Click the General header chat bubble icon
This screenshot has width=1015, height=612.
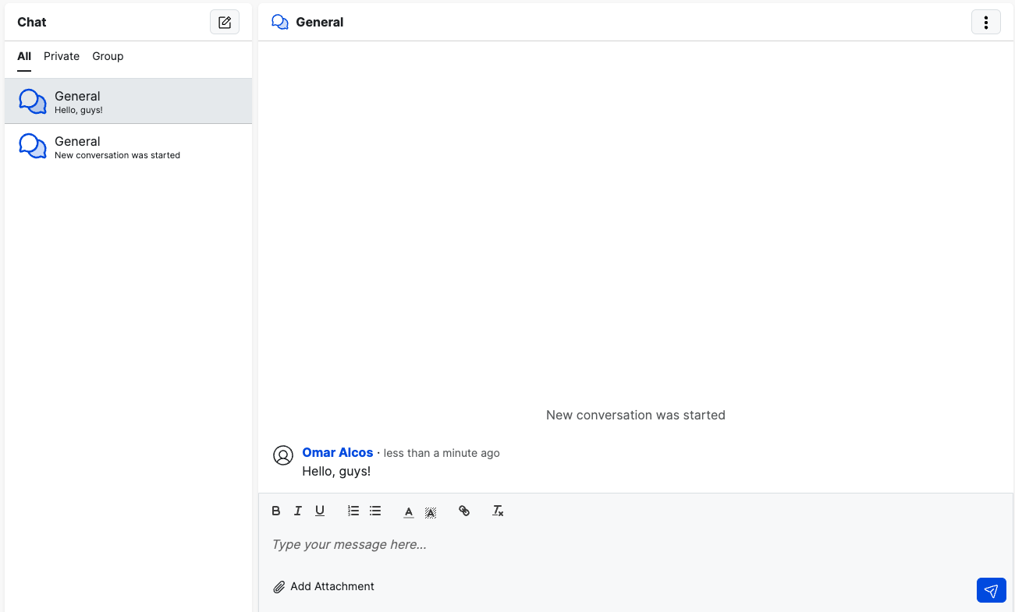pos(280,23)
